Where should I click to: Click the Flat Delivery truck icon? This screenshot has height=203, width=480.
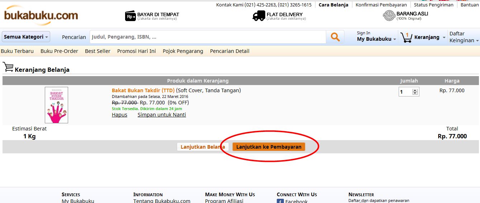(259, 16)
